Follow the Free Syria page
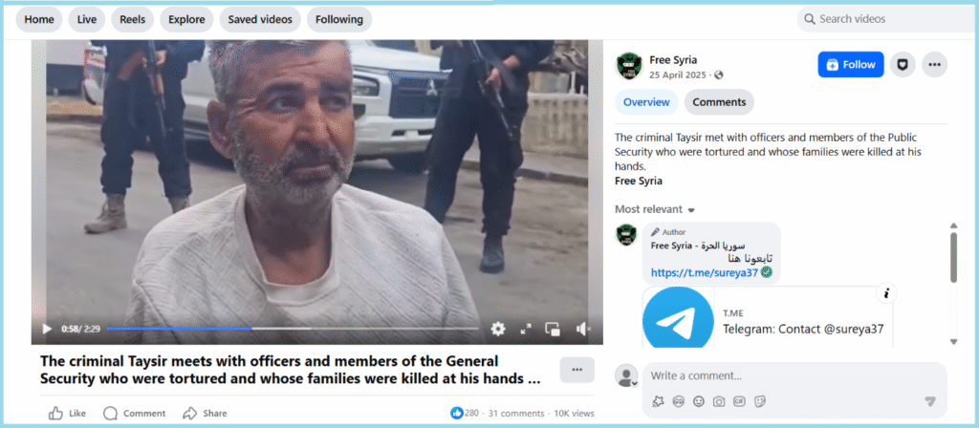The height and width of the screenshot is (428, 979). (850, 64)
